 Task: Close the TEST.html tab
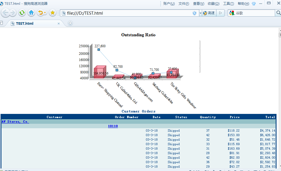(59, 24)
